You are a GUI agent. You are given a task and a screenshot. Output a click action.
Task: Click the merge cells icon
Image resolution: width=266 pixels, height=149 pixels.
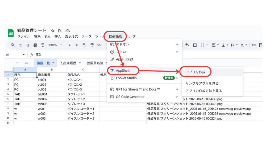pyautogui.click(x=202, y=45)
